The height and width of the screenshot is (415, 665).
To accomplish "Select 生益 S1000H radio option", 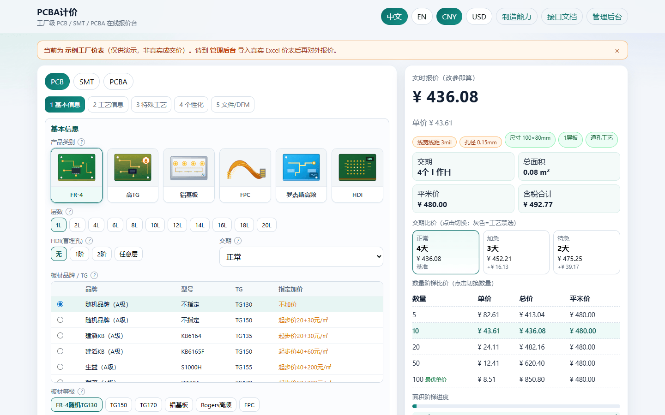I will [60, 367].
